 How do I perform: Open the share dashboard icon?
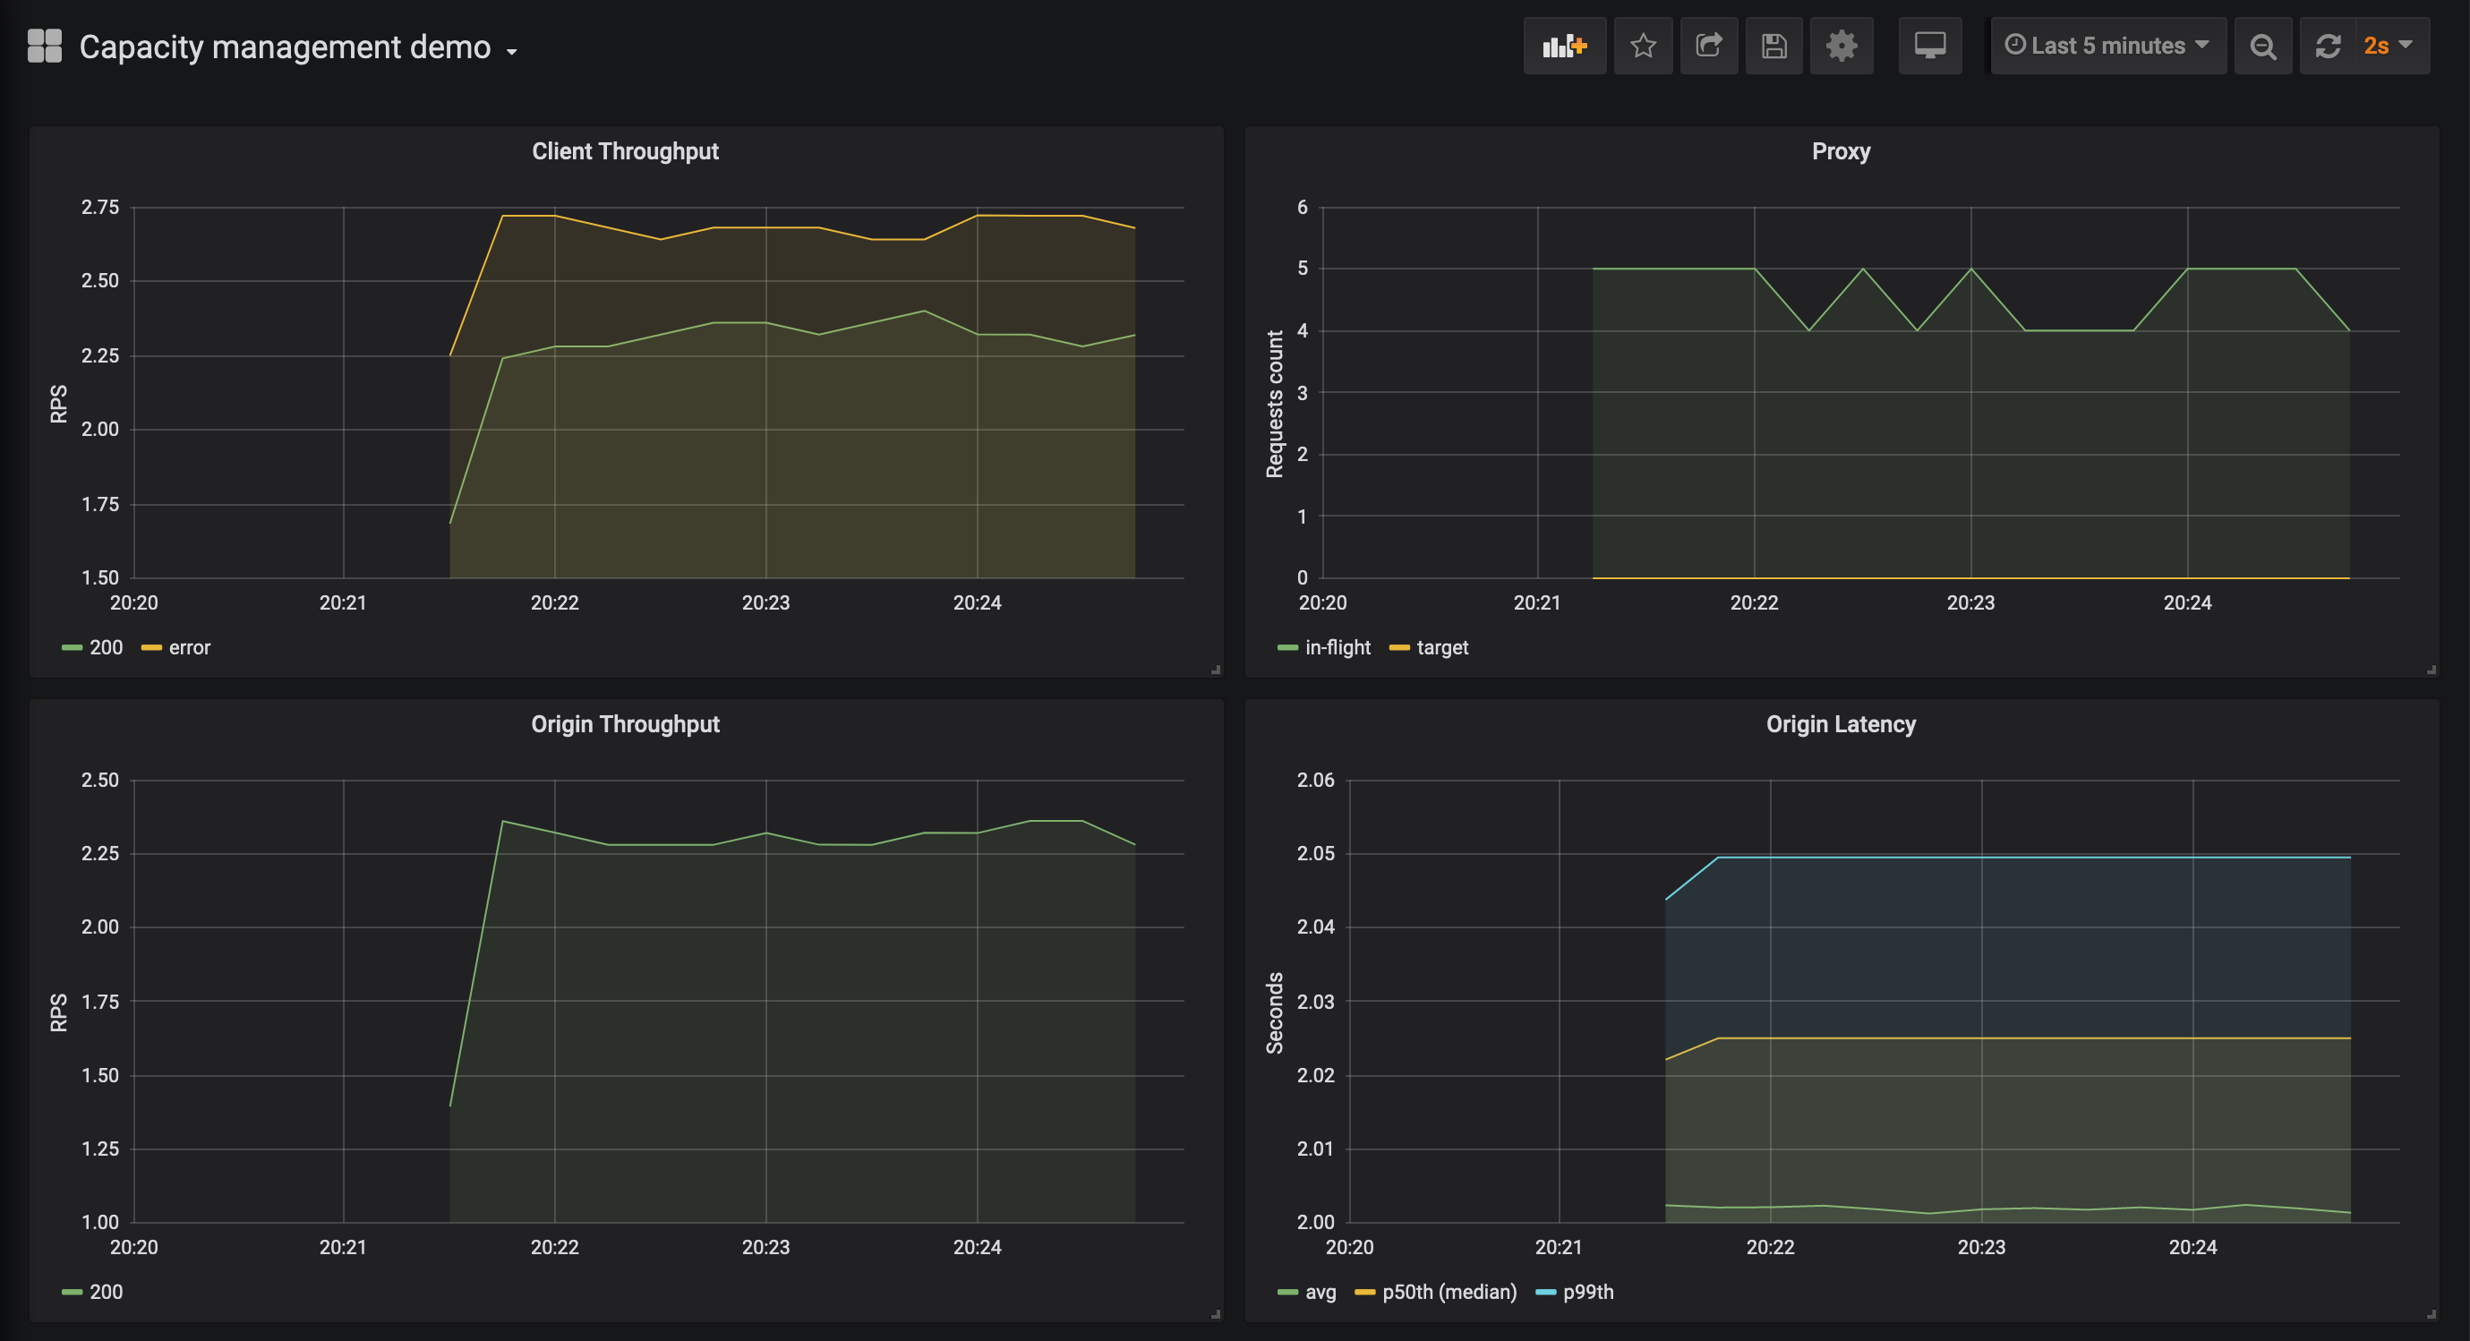click(1709, 46)
